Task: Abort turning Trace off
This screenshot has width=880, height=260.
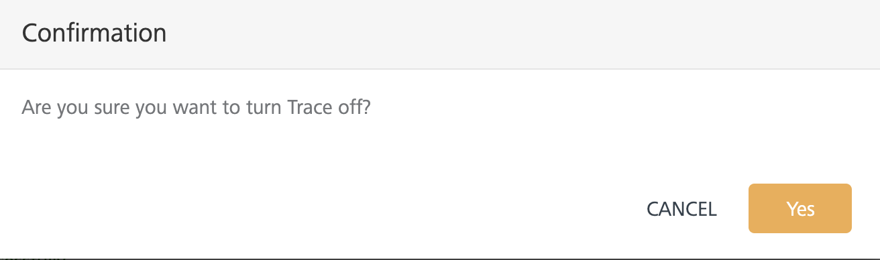Action: [x=681, y=208]
